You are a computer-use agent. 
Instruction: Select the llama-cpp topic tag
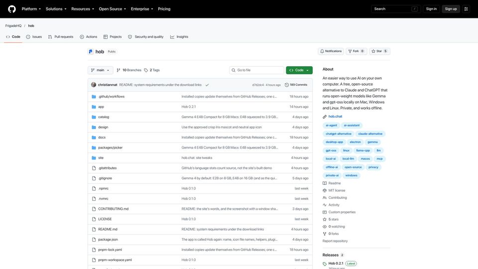tap(363, 150)
